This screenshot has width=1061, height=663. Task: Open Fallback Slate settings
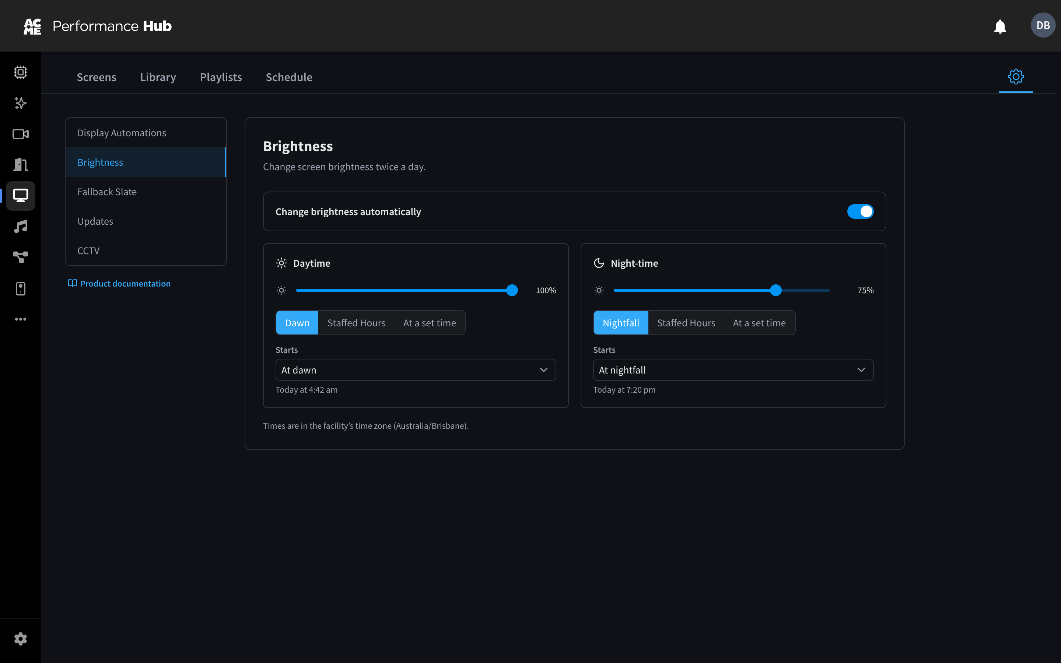pyautogui.click(x=146, y=192)
